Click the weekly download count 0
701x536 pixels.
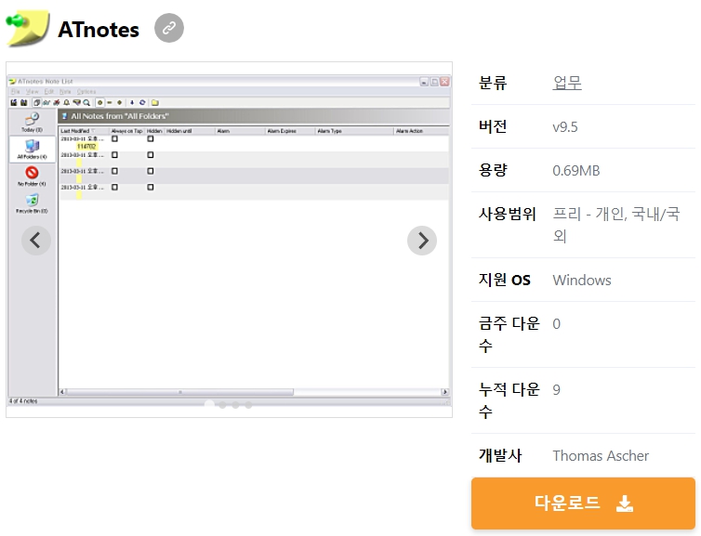556,324
